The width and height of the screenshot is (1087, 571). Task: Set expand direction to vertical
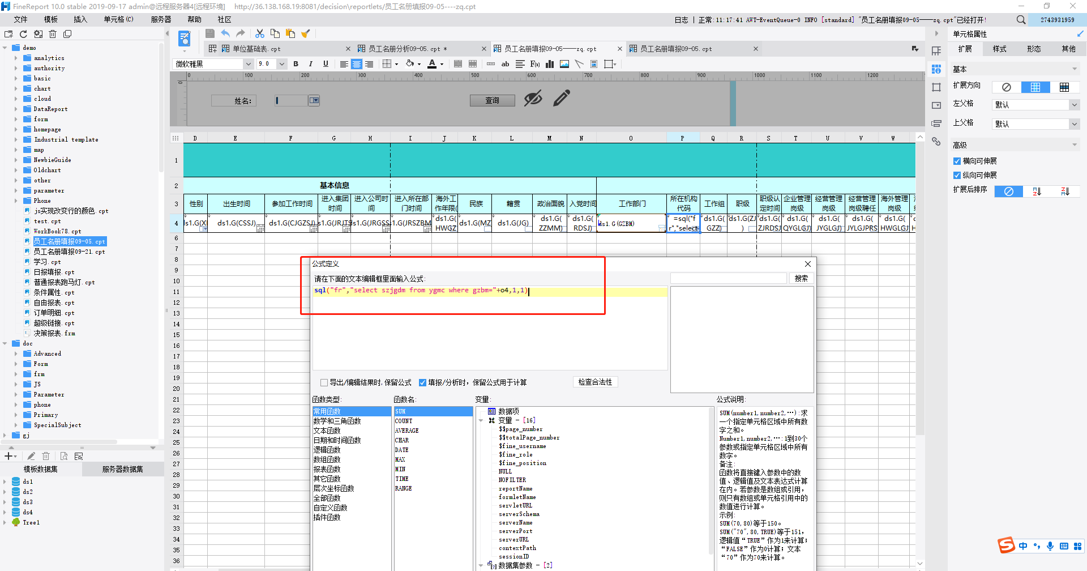[1035, 87]
